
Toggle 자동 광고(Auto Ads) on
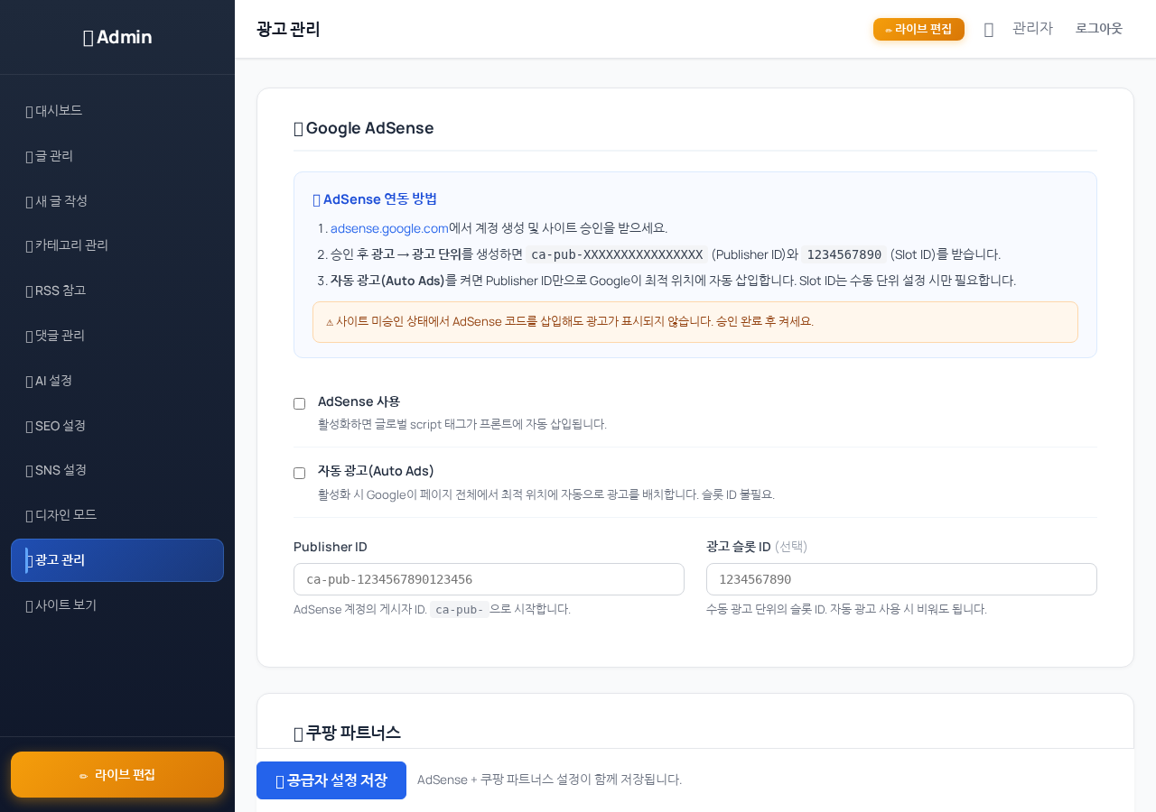coord(299,473)
